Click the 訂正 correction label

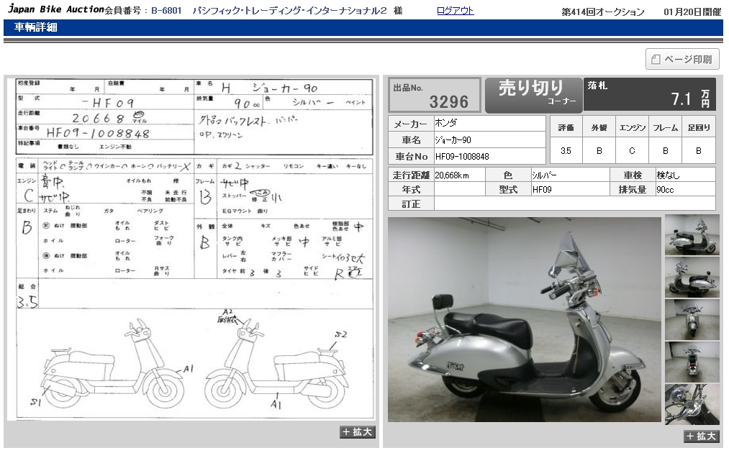coord(411,204)
